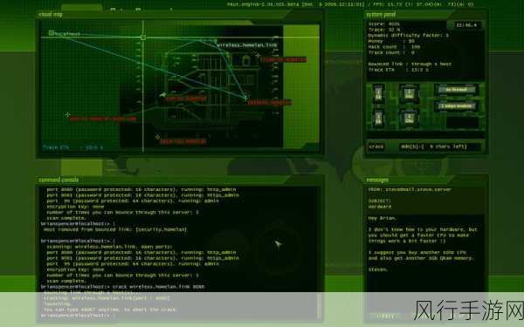The width and height of the screenshot is (524, 327).
Task: Click the upper-right CPU chip icon
Action: [x=409, y=94]
